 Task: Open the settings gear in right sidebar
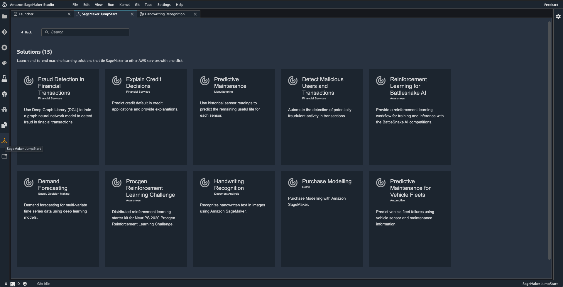point(558,16)
